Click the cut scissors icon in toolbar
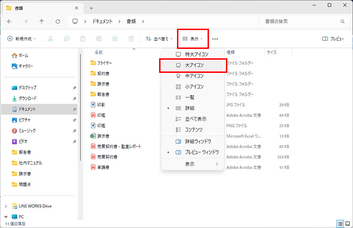353x228 pixels. point(50,39)
